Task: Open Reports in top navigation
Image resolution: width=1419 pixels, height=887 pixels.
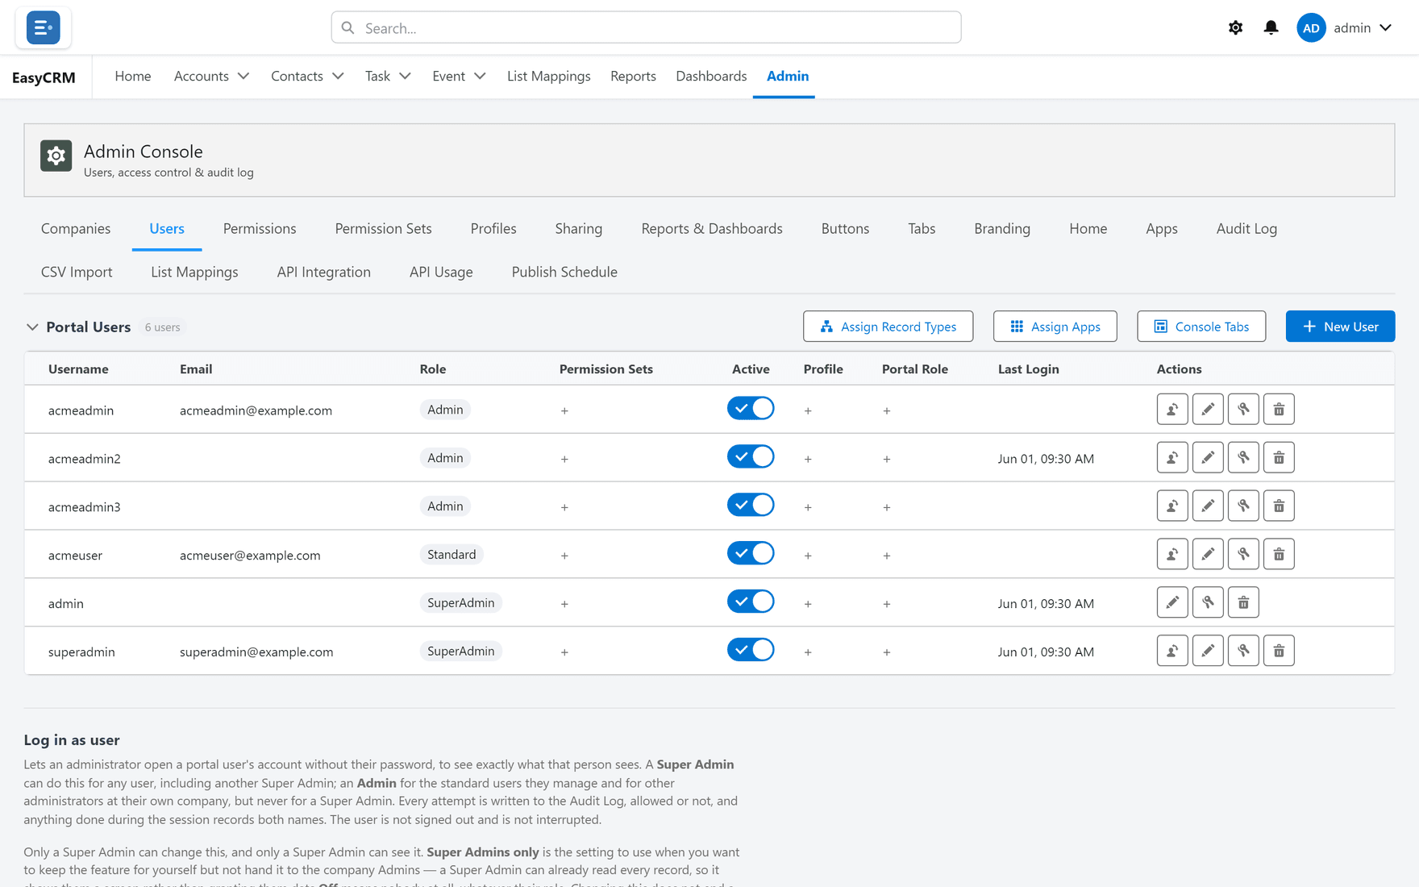Action: point(633,76)
